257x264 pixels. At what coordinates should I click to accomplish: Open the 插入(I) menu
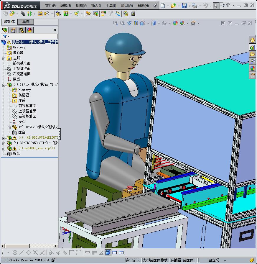[96, 6]
